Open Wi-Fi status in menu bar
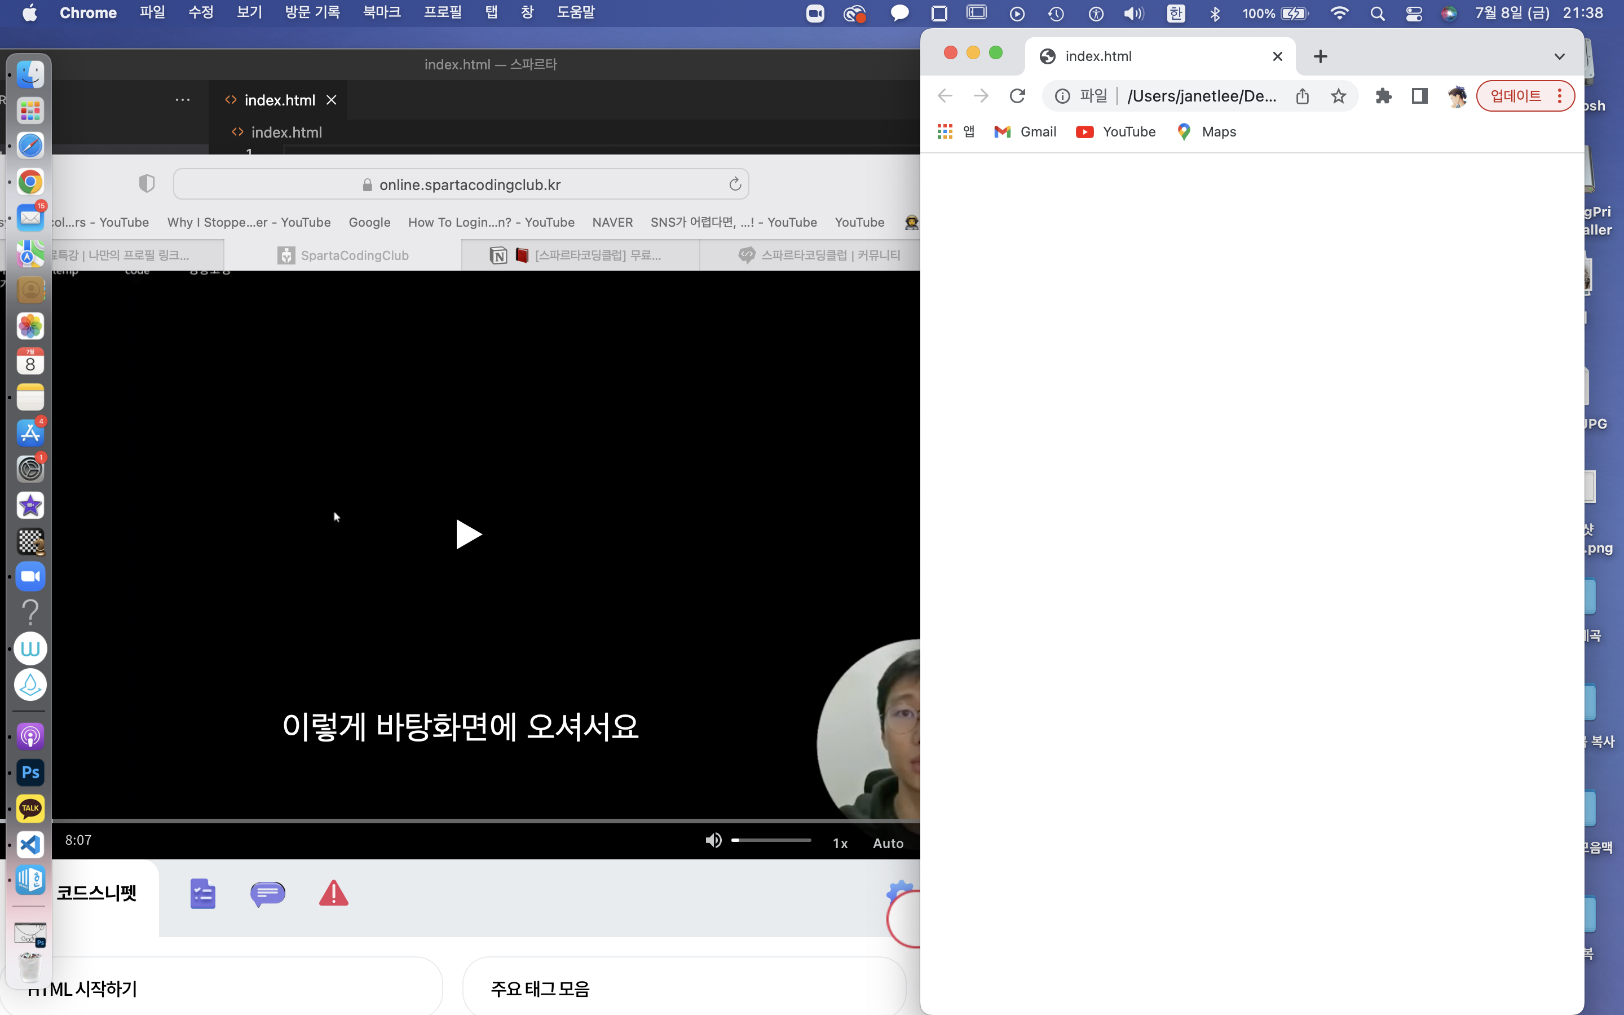Viewport: 1624px width, 1015px height. click(x=1339, y=14)
